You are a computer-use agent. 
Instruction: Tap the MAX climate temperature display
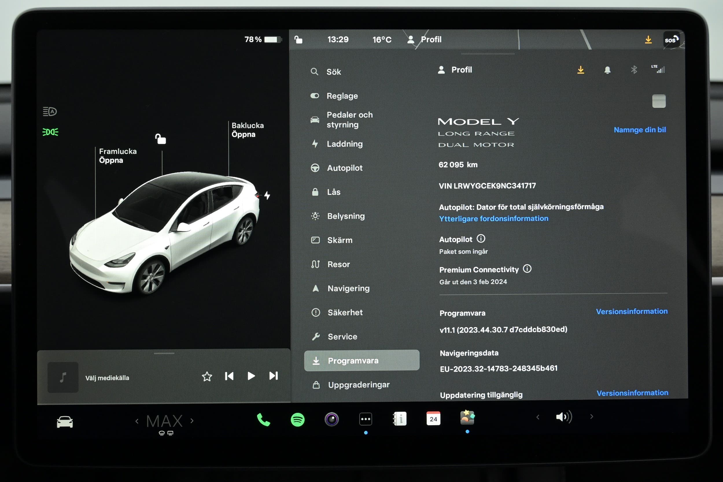click(x=165, y=421)
